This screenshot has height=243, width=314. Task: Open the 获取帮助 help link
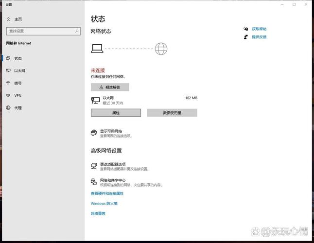[x=259, y=29]
